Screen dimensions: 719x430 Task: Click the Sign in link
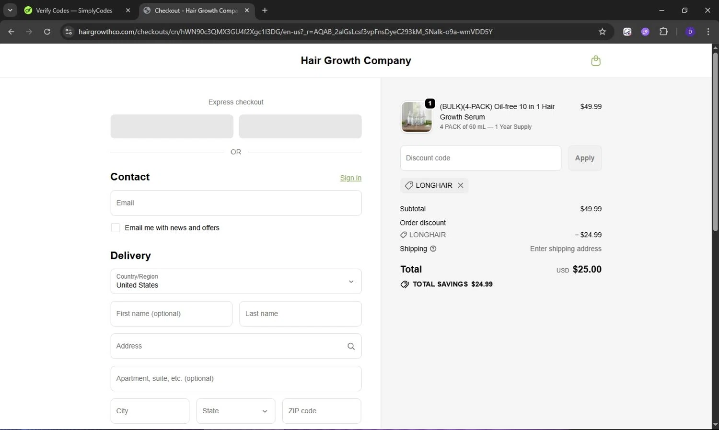[x=351, y=178]
